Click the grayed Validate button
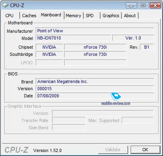Screen dimensions: 163x156 coord(113,150)
